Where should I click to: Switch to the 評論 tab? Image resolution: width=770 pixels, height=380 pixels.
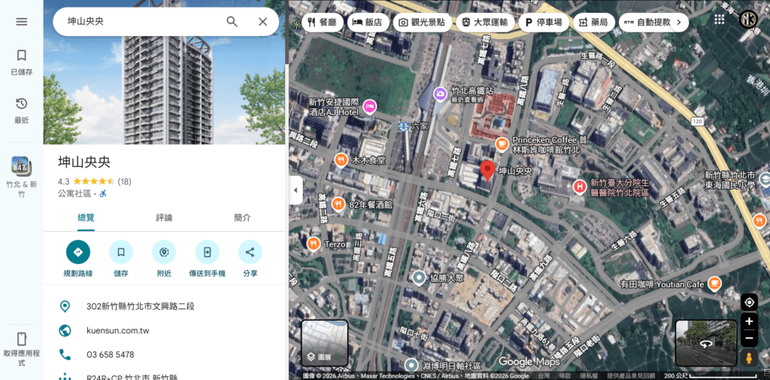pos(164,217)
